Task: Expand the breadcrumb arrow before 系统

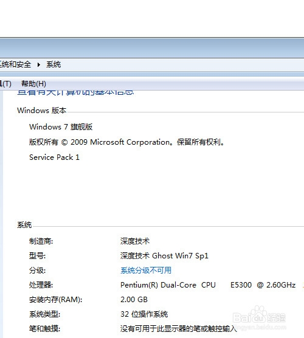Action: pos(38,64)
